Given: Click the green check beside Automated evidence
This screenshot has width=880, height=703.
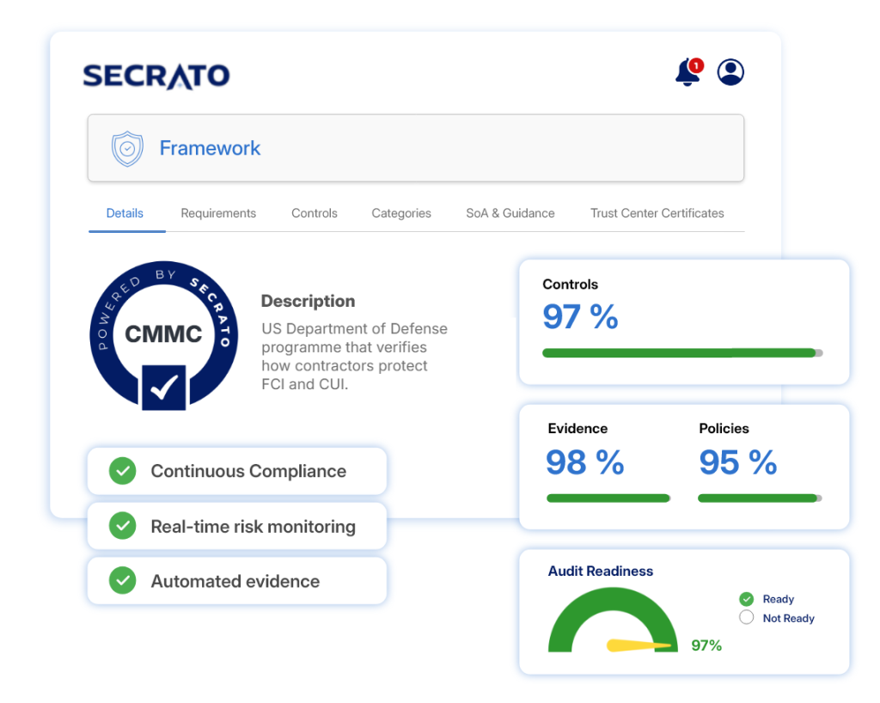Looking at the screenshot, I should click(x=122, y=581).
